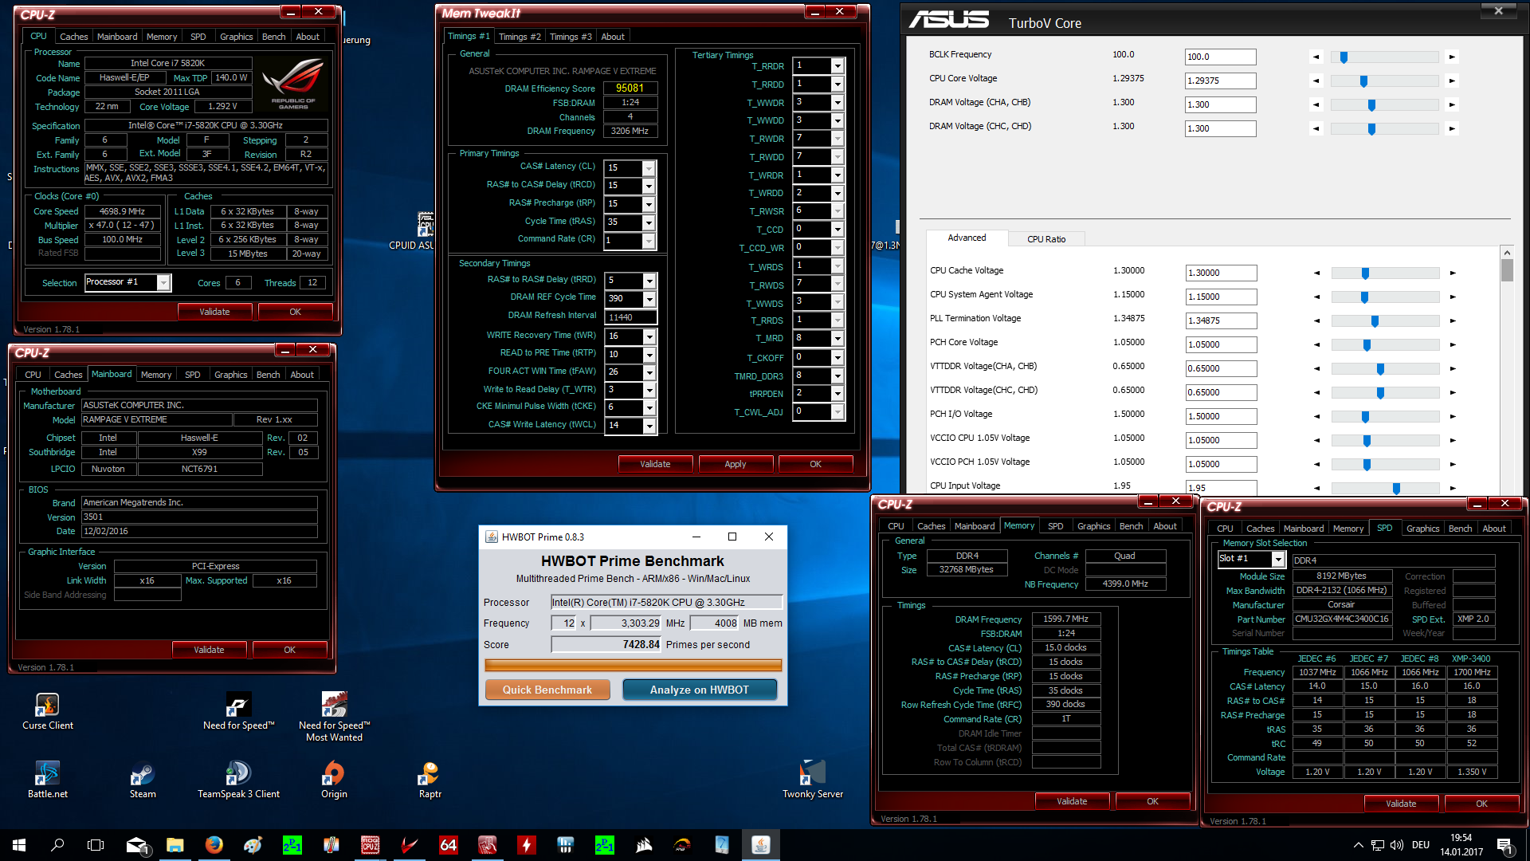Click the DEU language indicator in tray
Image resolution: width=1530 pixels, height=861 pixels.
tap(1420, 845)
